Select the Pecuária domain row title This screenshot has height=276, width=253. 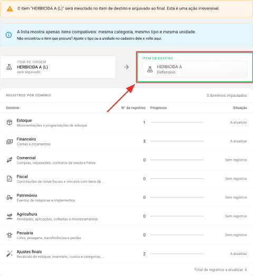[x=25, y=233]
